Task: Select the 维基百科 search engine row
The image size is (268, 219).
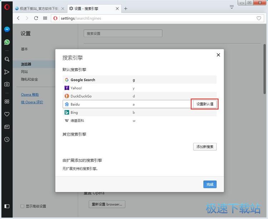Action: [139, 121]
